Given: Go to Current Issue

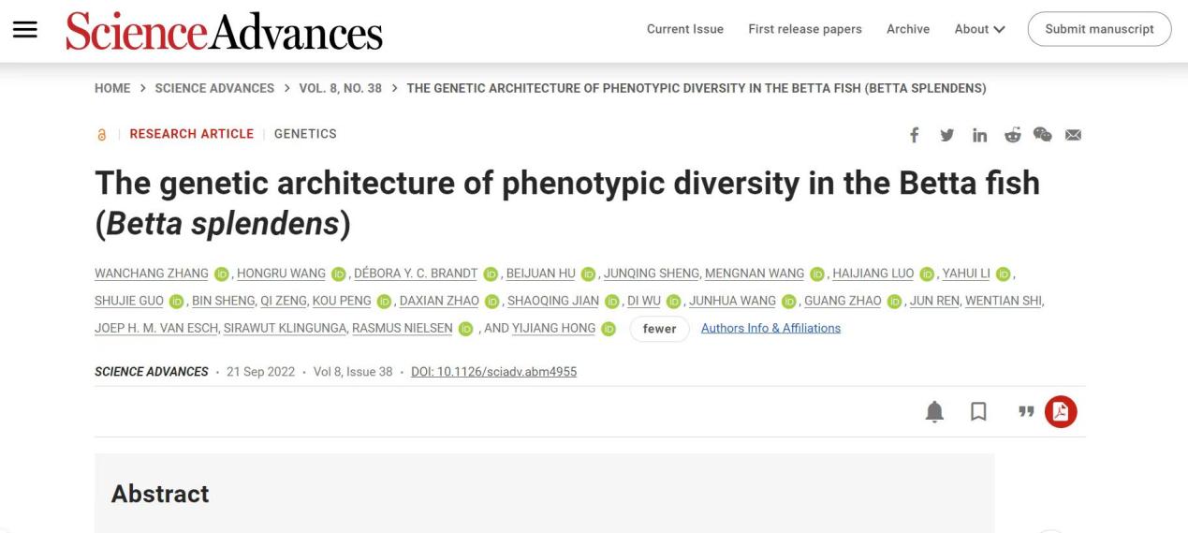Looking at the screenshot, I should pos(684,29).
